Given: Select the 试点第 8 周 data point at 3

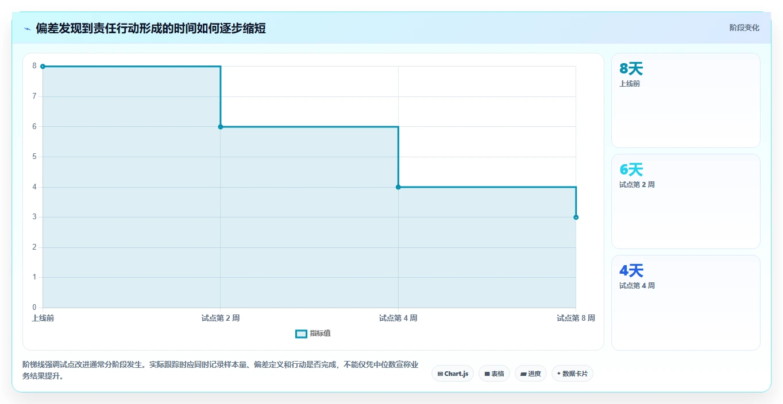Looking at the screenshot, I should point(576,217).
